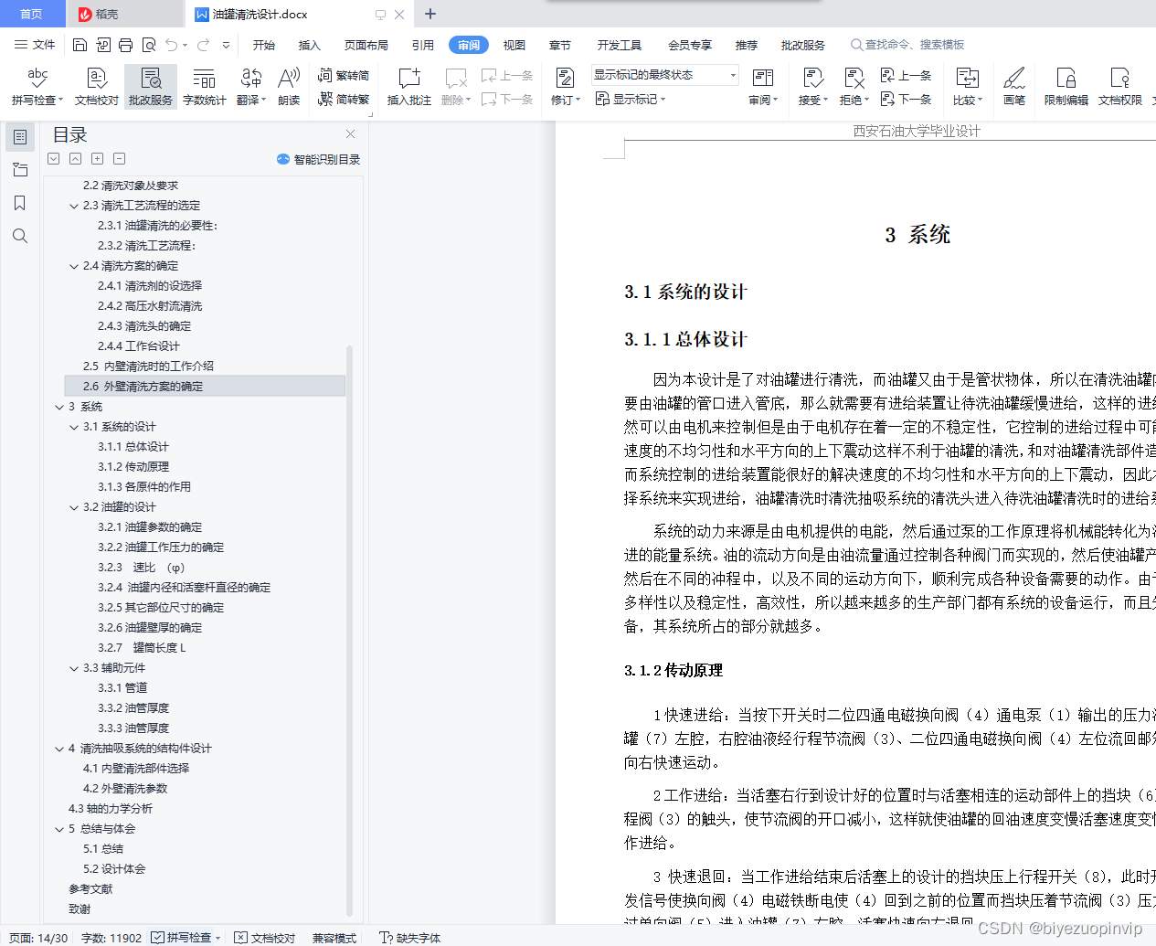This screenshot has height=946, width=1156.
Task: Collapse the 2.4 清洗方案的确定 node
Action: point(74,266)
